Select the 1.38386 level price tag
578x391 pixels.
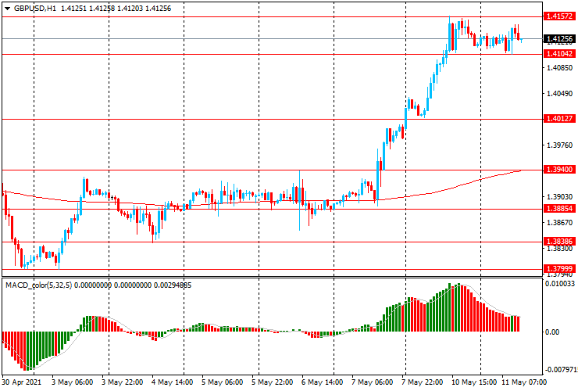559,242
